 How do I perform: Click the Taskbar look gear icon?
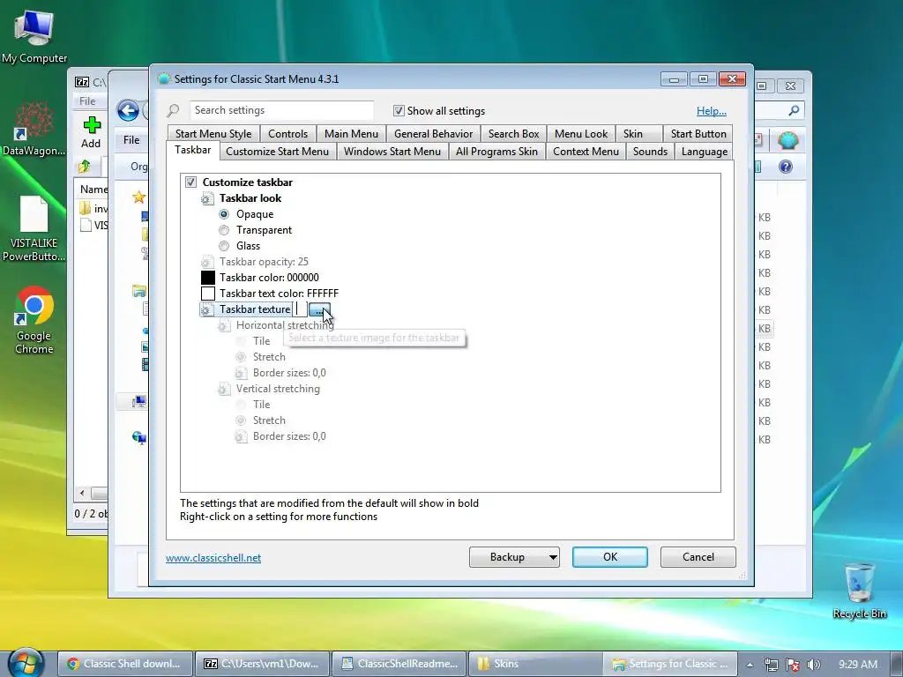tap(207, 198)
